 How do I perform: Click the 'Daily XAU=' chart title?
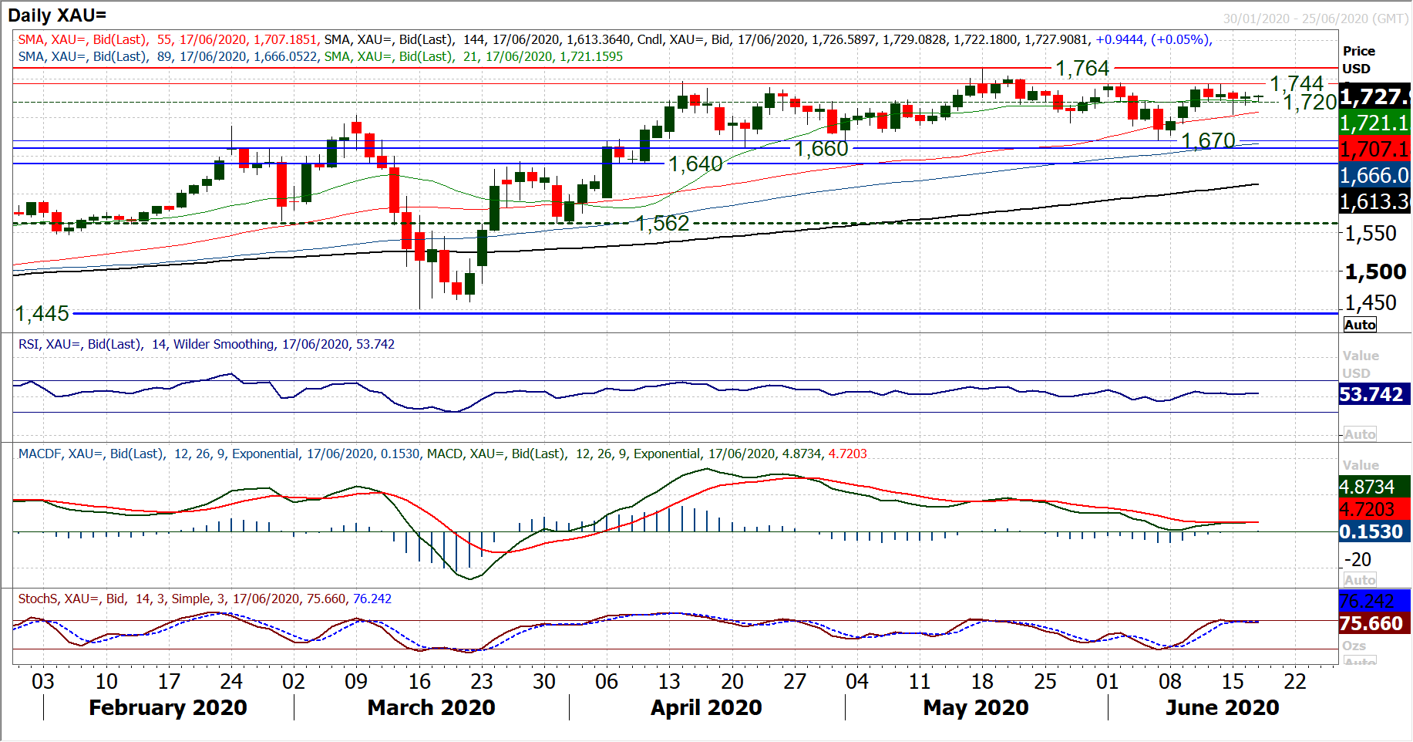tap(57, 15)
